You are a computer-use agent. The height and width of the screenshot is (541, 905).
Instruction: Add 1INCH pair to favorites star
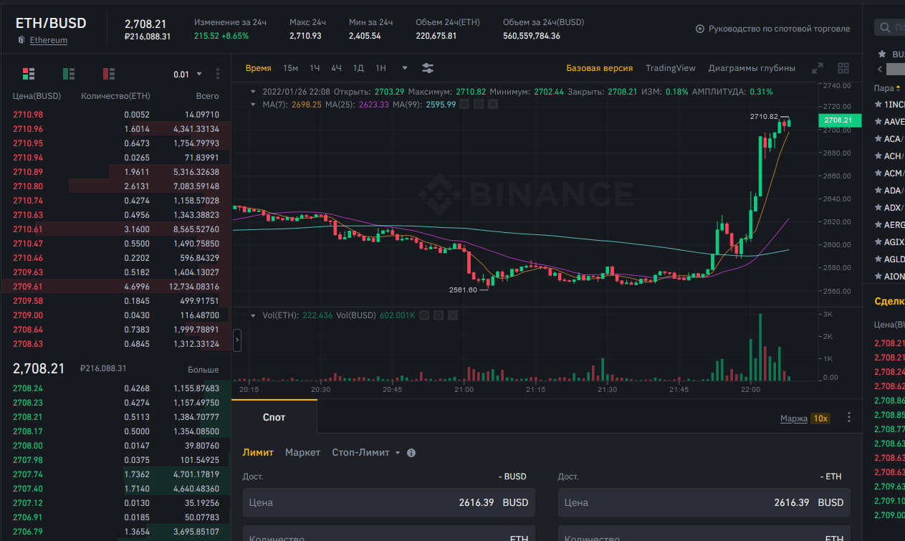(x=878, y=104)
